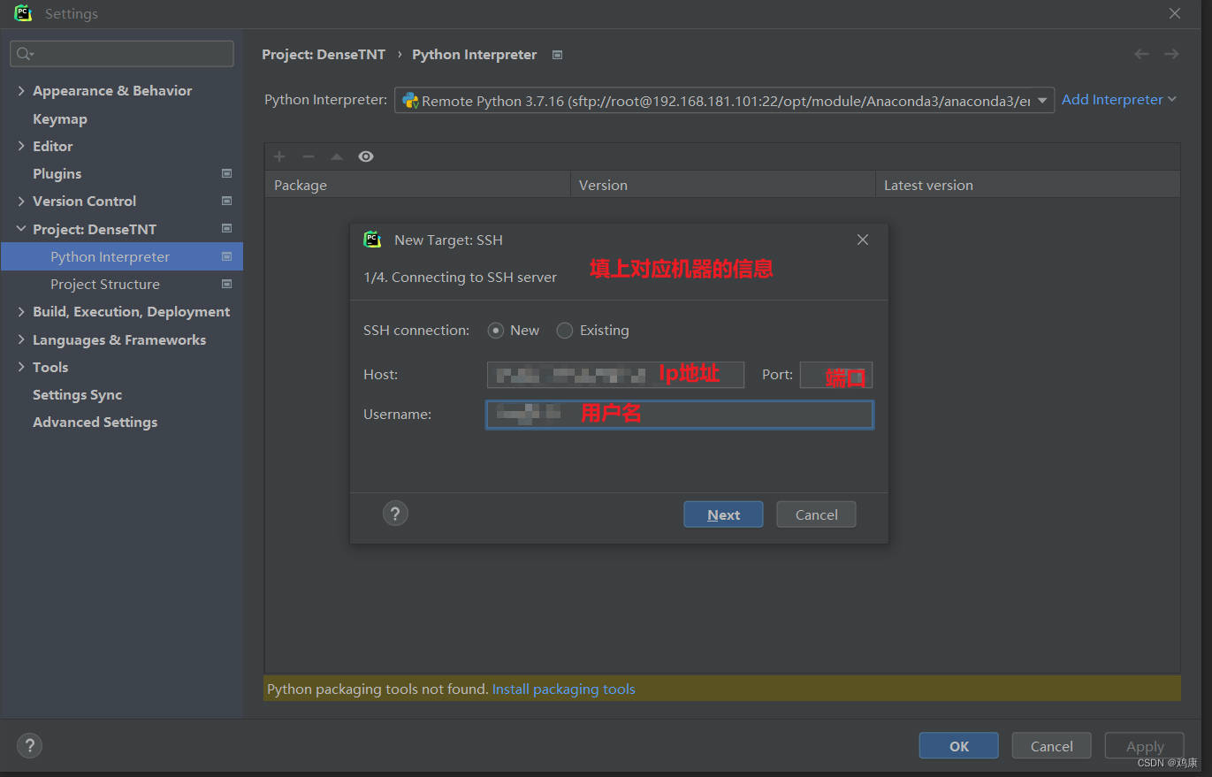Expand Version Control section
Screen dimensions: 1212x777
coord(21,202)
